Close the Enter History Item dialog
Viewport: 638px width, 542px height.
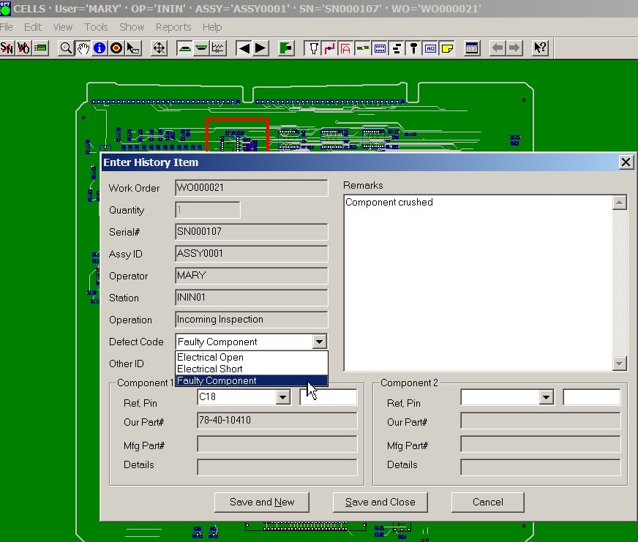pyautogui.click(x=626, y=162)
